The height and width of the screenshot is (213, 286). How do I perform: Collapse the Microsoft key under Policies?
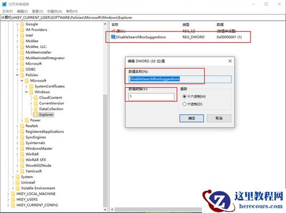22,81
